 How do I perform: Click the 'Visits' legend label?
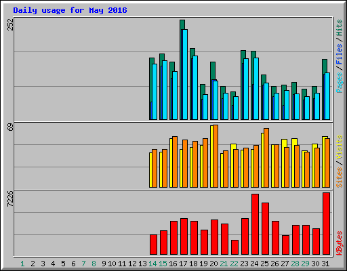coord(340,147)
